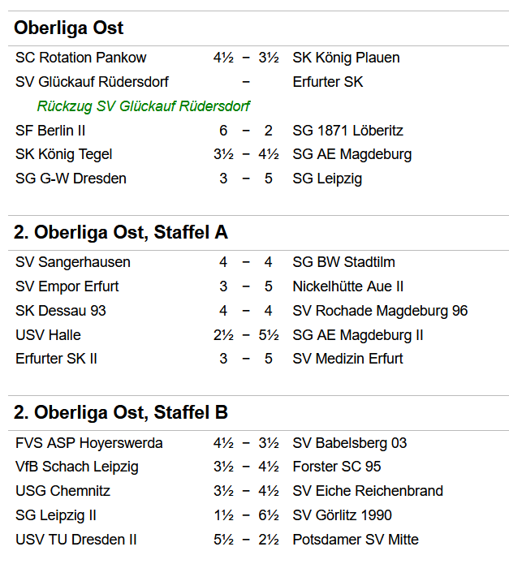Click Potsdamer SV Mitte team
The image size is (509, 564).
click(x=356, y=540)
